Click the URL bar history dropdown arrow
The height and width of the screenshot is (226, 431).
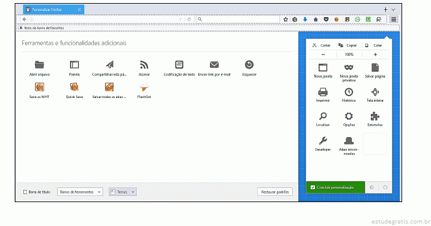(x=181, y=20)
